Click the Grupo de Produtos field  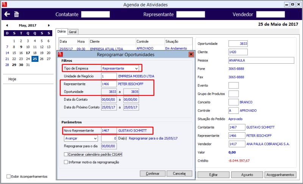click(x=233, y=94)
